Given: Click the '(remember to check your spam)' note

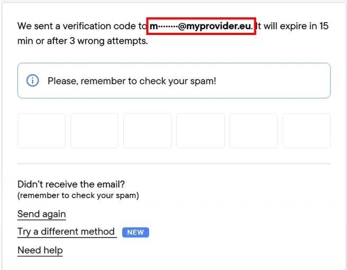Looking at the screenshot, I should [78, 195].
